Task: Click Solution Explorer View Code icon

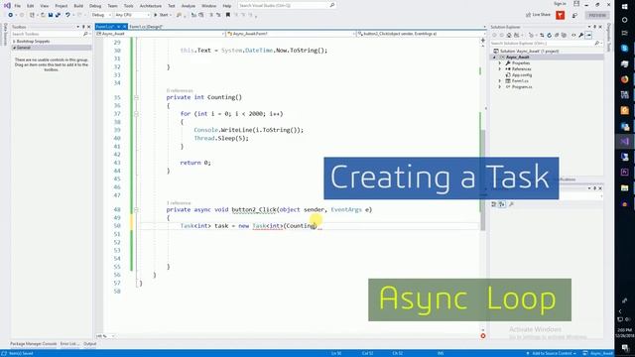Action: click(x=573, y=35)
